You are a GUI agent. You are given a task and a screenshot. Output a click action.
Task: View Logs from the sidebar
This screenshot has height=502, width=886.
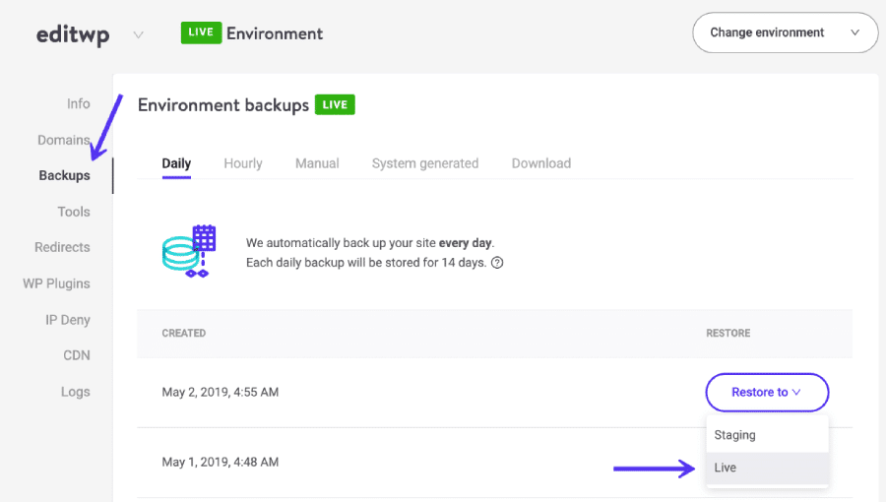pos(75,392)
